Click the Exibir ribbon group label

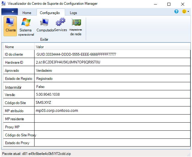pyautogui.click(x=44, y=39)
